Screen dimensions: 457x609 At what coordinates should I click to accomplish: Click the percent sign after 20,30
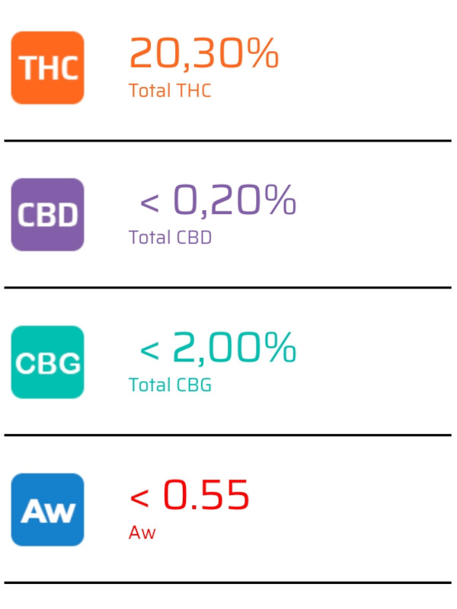(264, 53)
